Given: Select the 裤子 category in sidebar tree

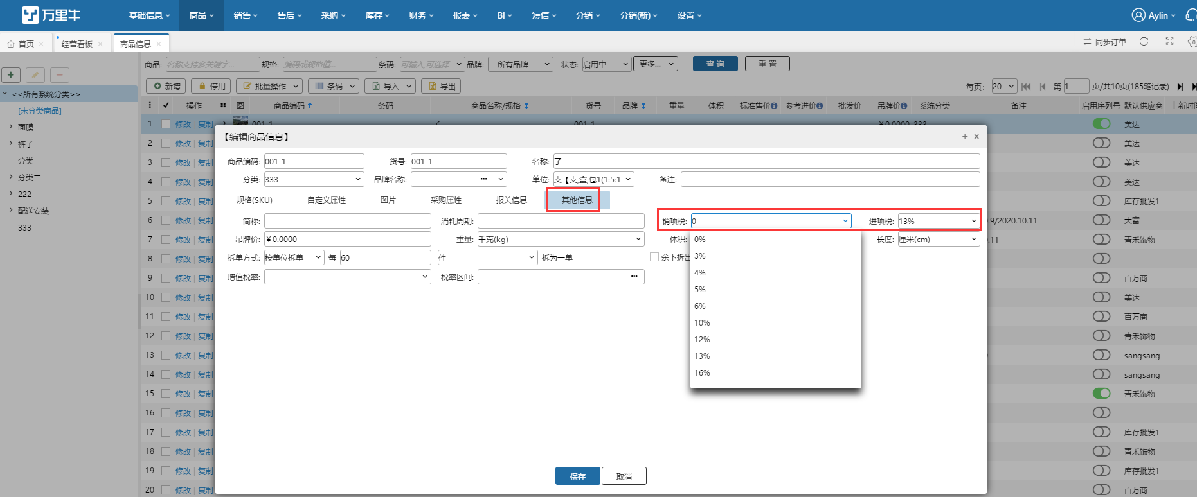Looking at the screenshot, I should 26,144.
